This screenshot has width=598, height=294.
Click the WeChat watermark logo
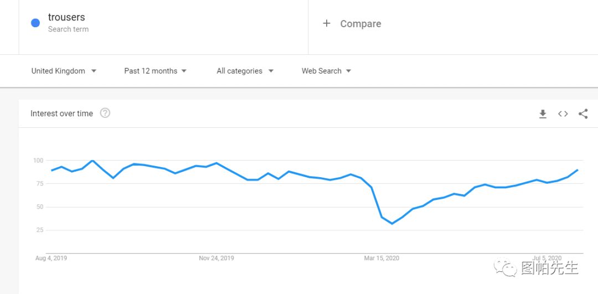(506, 267)
